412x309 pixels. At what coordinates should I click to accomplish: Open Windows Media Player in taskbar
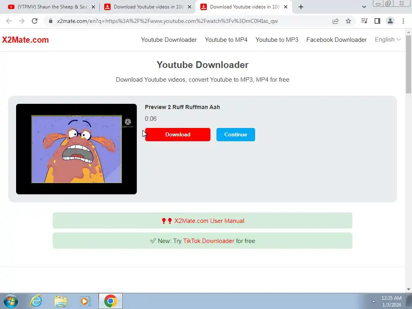tap(85, 301)
